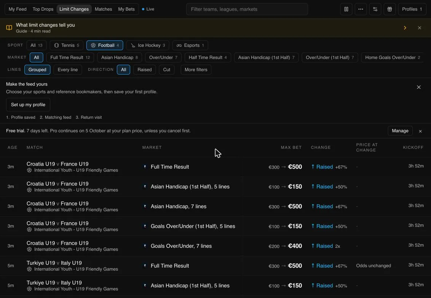Close the 'Make the feed yours' panel
Screen dimensions: 431x298
point(419,87)
